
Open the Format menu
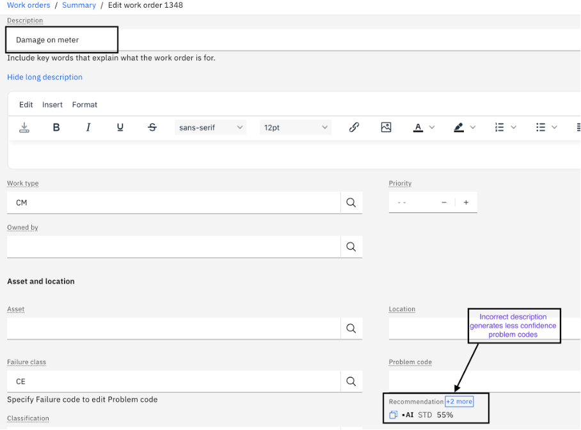click(84, 104)
